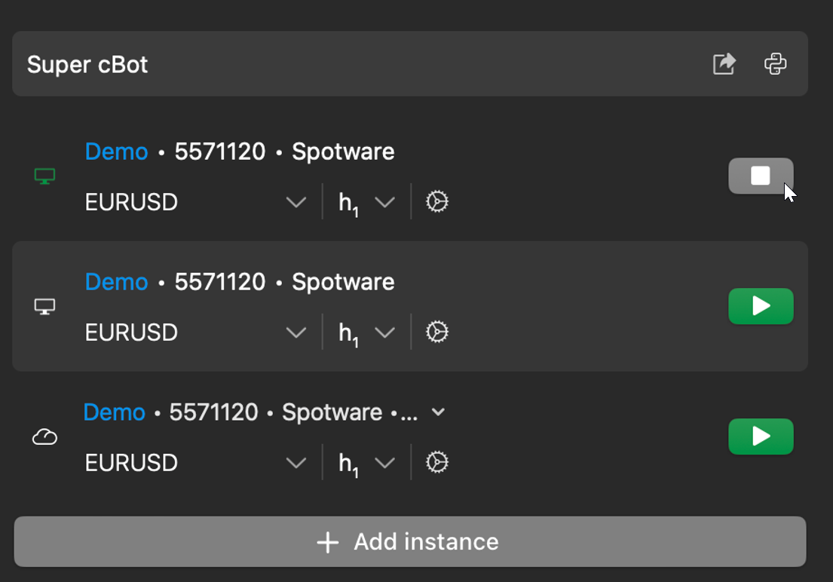Open h1 timeframe dropdown in second instance
The height and width of the screenshot is (582, 833).
point(384,332)
